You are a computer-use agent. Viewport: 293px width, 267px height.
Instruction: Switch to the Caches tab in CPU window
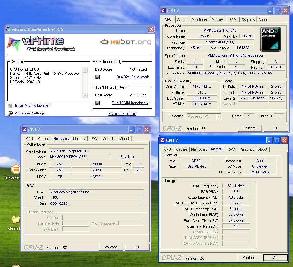(182, 20)
